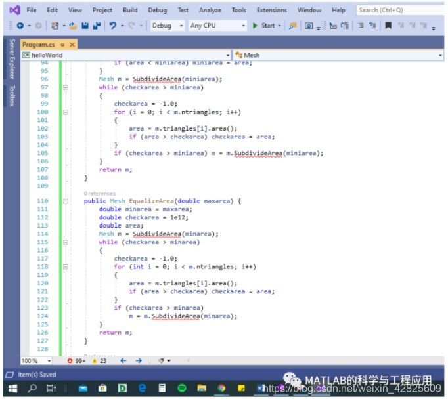Open the Extensions menu
The image size is (448, 401).
272,11
